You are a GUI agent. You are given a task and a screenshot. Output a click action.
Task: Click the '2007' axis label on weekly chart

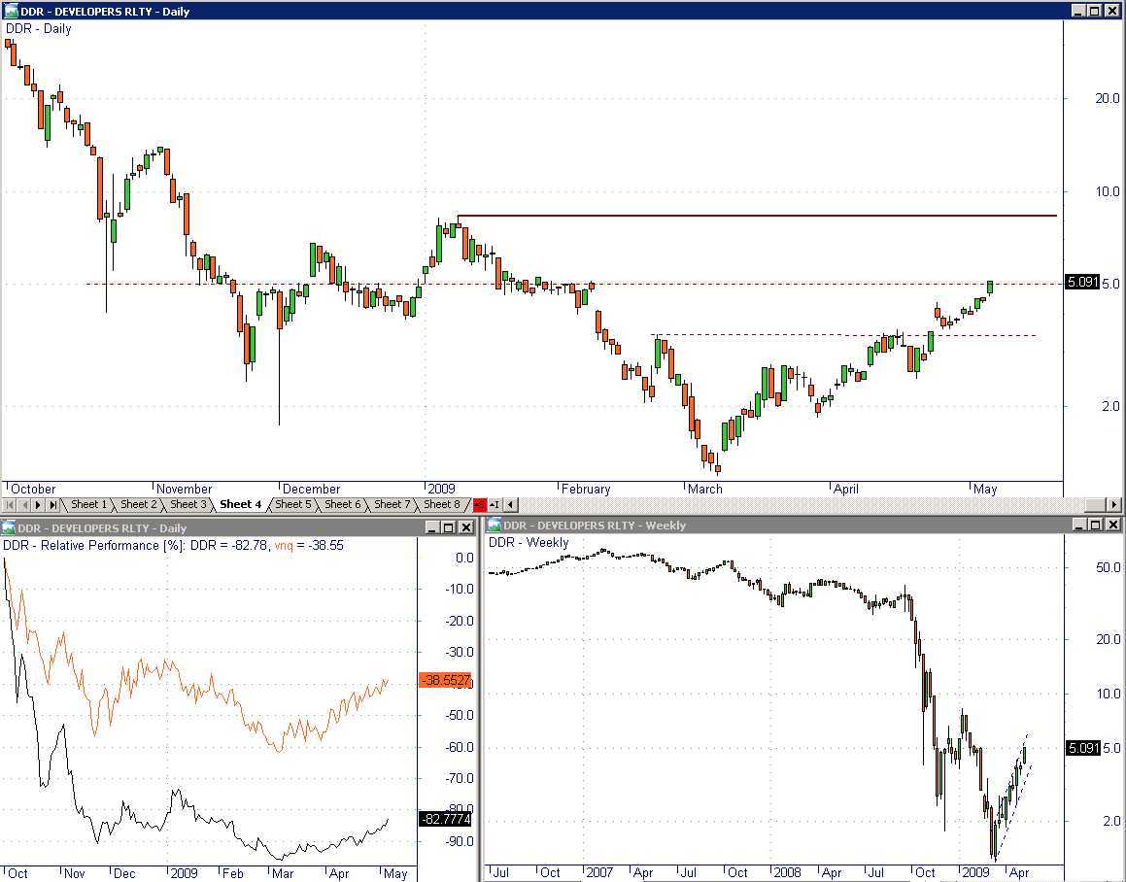coord(598,872)
